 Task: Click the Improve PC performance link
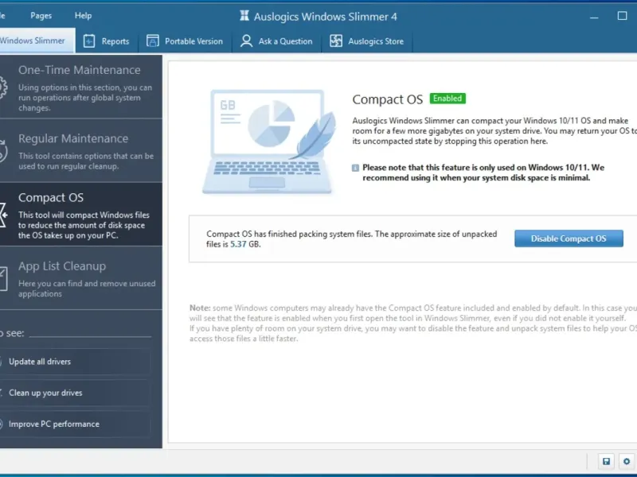pos(75,424)
